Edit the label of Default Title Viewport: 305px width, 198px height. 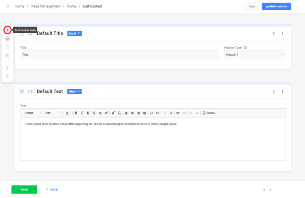74,33
